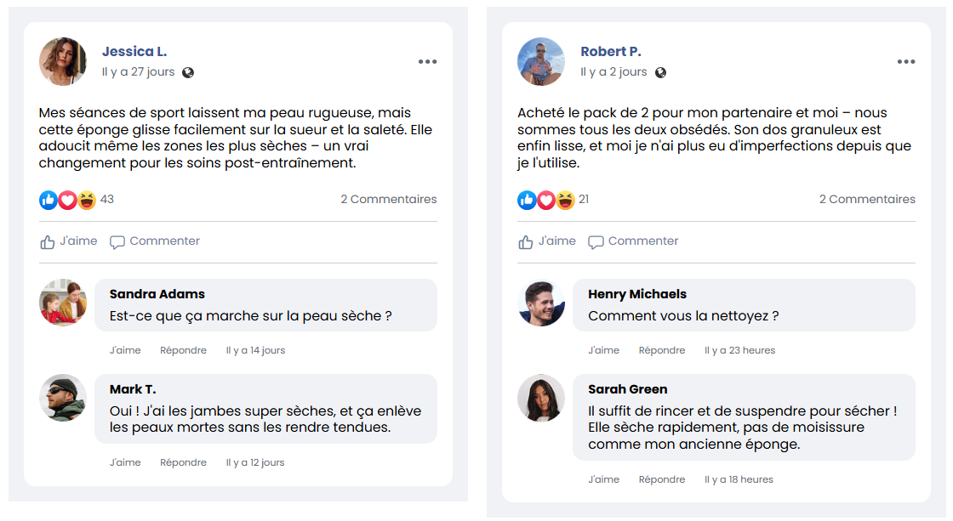Image resolution: width=953 pixels, height=521 pixels.
Task: Click Robert P.'s profile picture
Action: tap(541, 61)
